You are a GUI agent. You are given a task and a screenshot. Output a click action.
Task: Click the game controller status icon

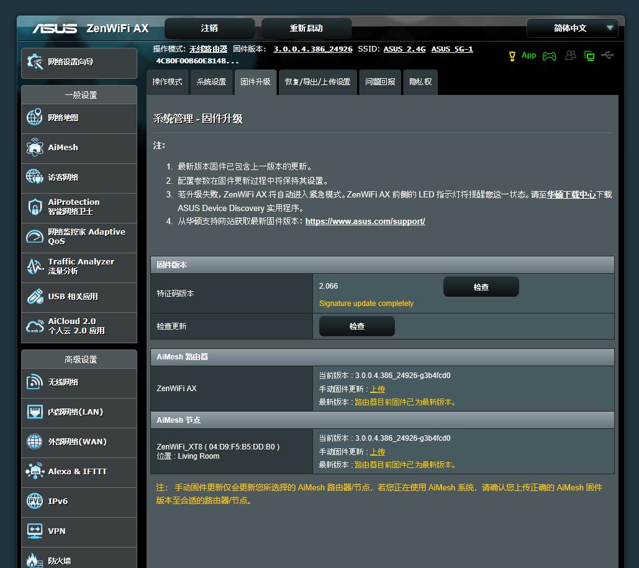[x=549, y=56]
